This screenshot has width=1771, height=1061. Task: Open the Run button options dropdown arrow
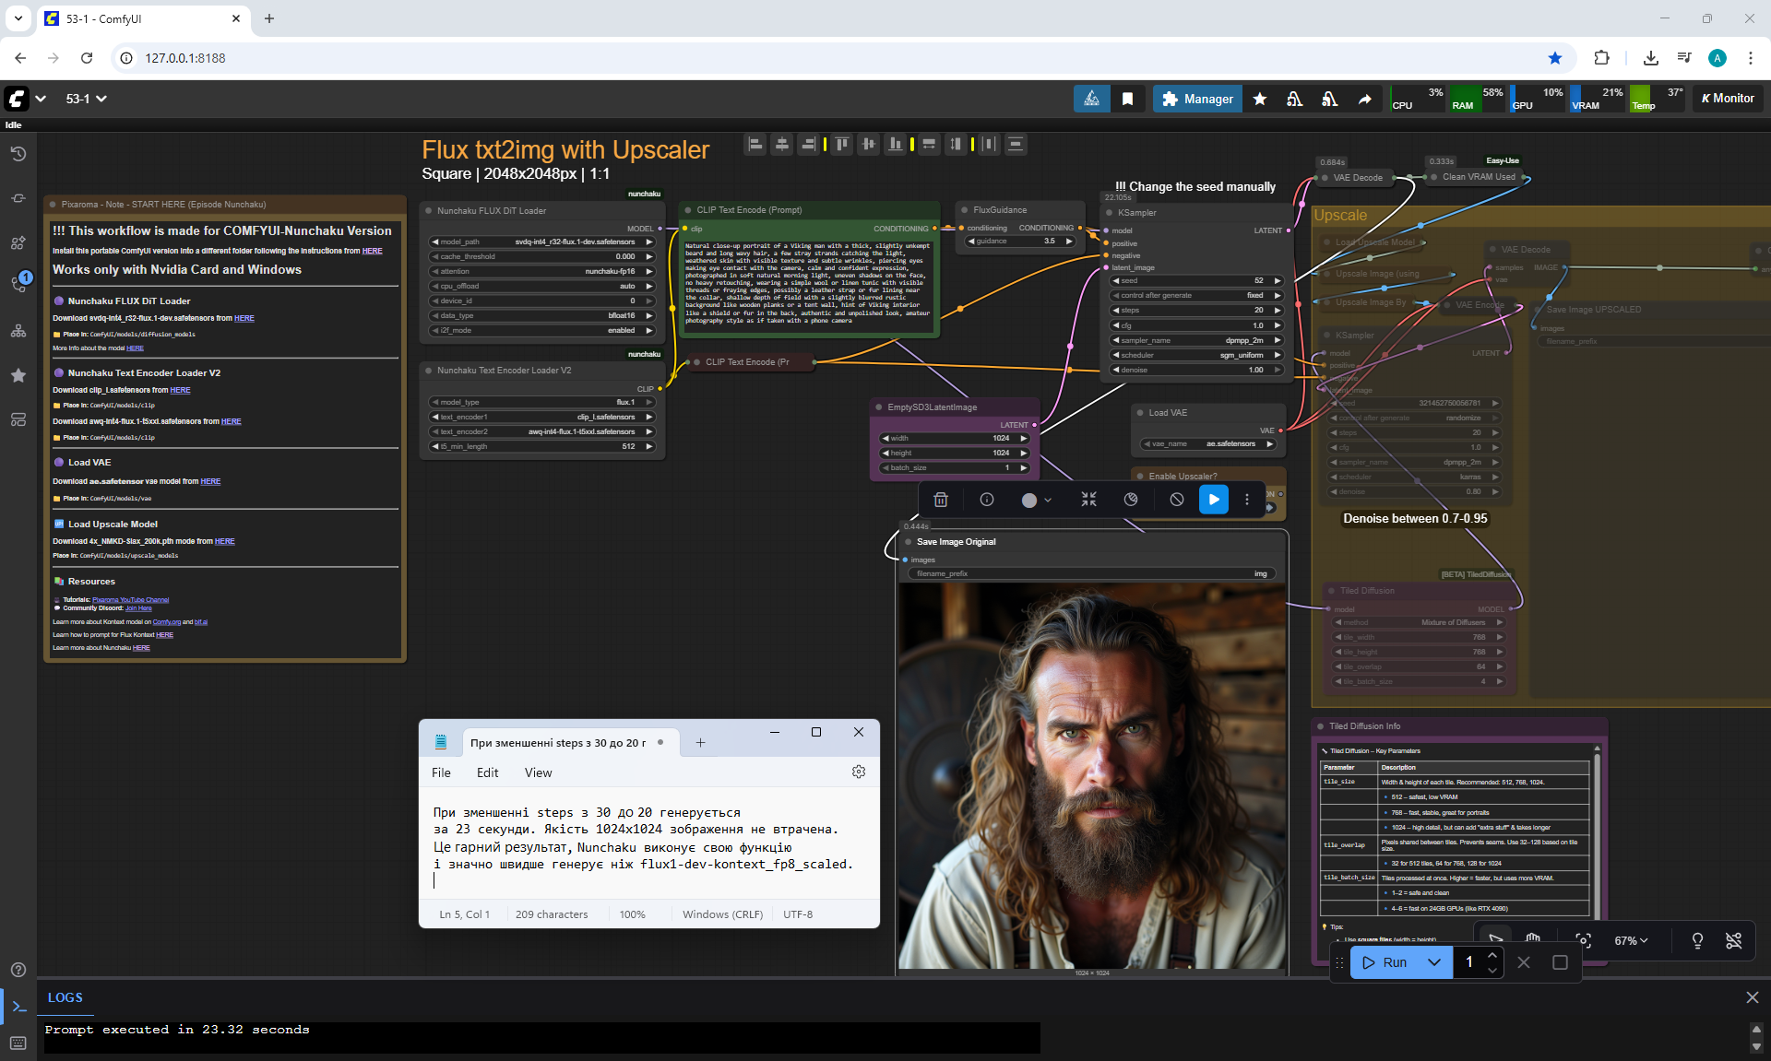pos(1433,962)
